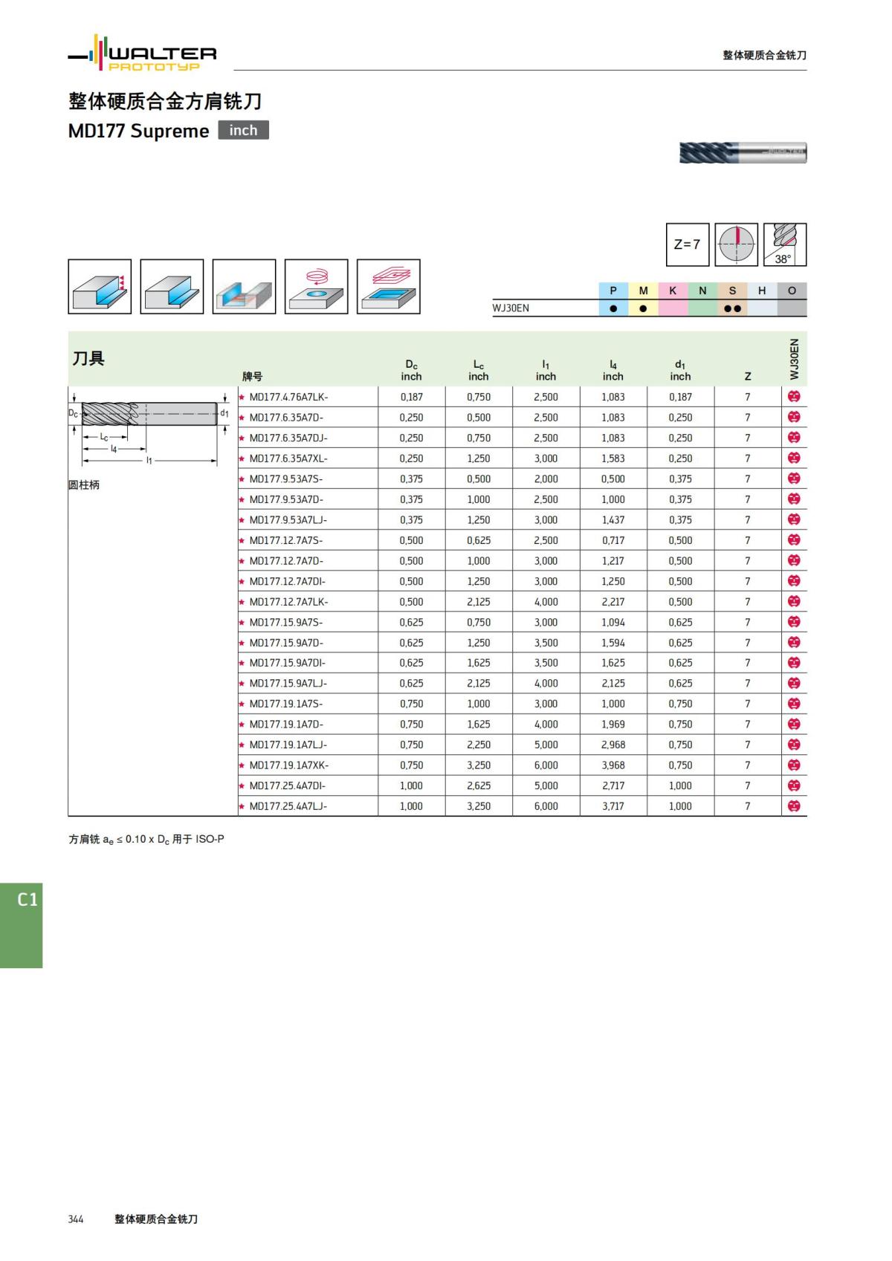The width and height of the screenshot is (892, 1261).
Task: Click the red availability icon for MD177.25.4A7LJ-
Action: pos(794,806)
